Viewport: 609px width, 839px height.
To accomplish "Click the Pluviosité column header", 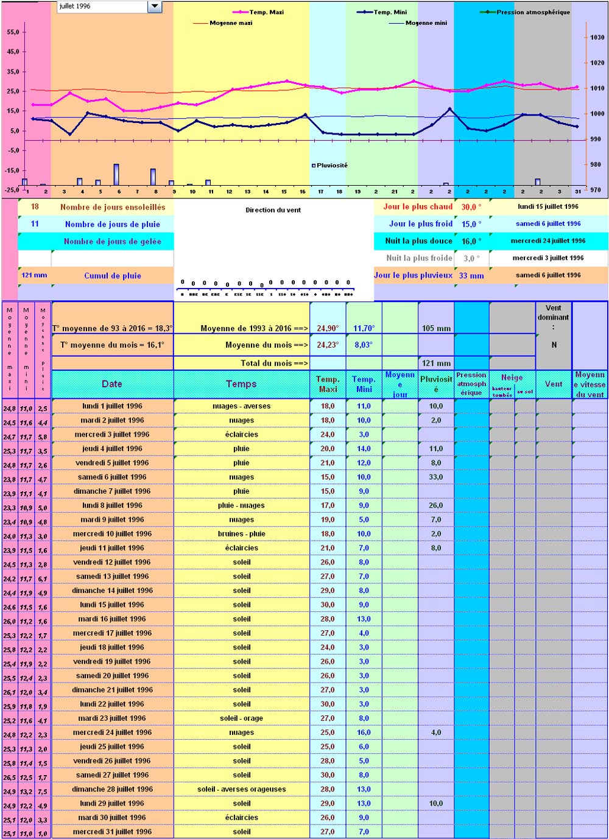I will pyautogui.click(x=436, y=384).
